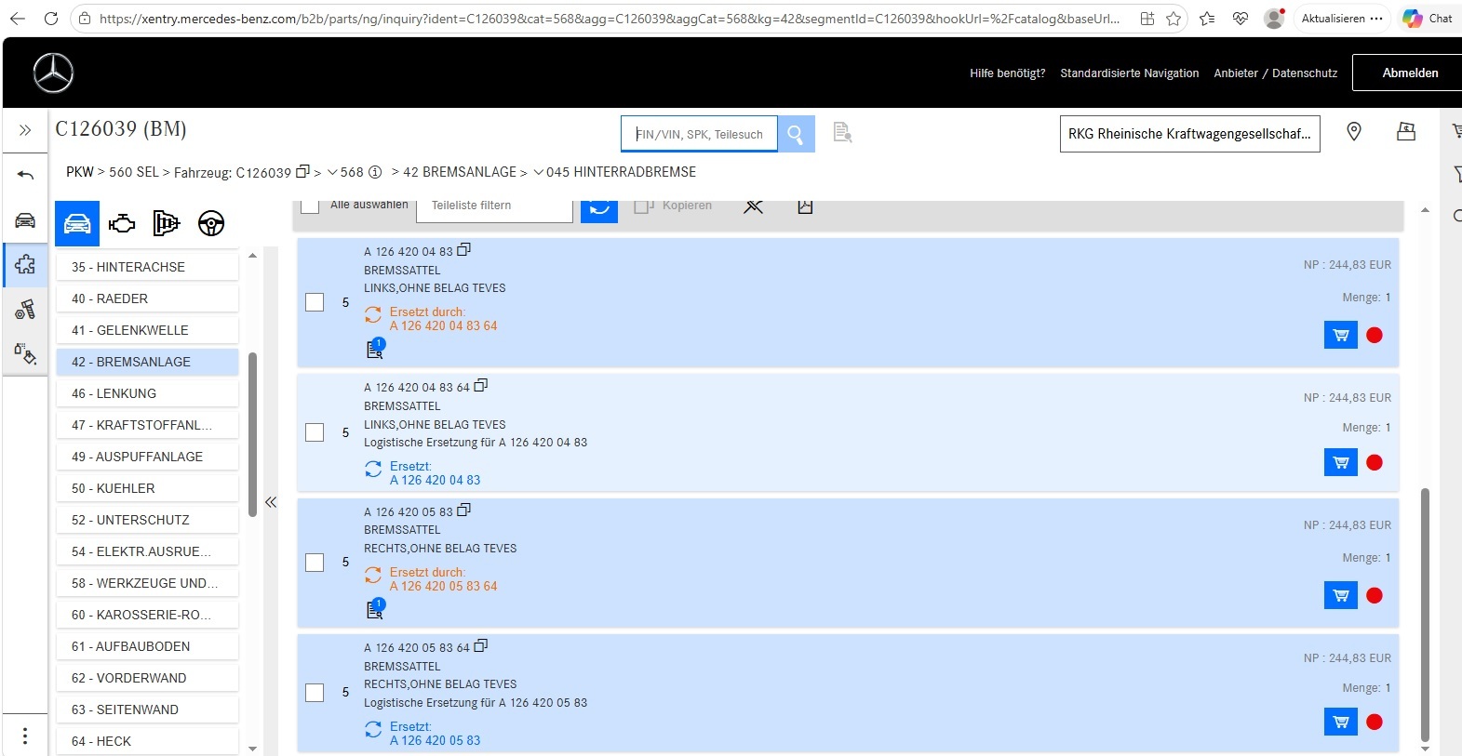Select group 35 - HINTERACHSE
The width and height of the screenshot is (1462, 756).
point(147,267)
